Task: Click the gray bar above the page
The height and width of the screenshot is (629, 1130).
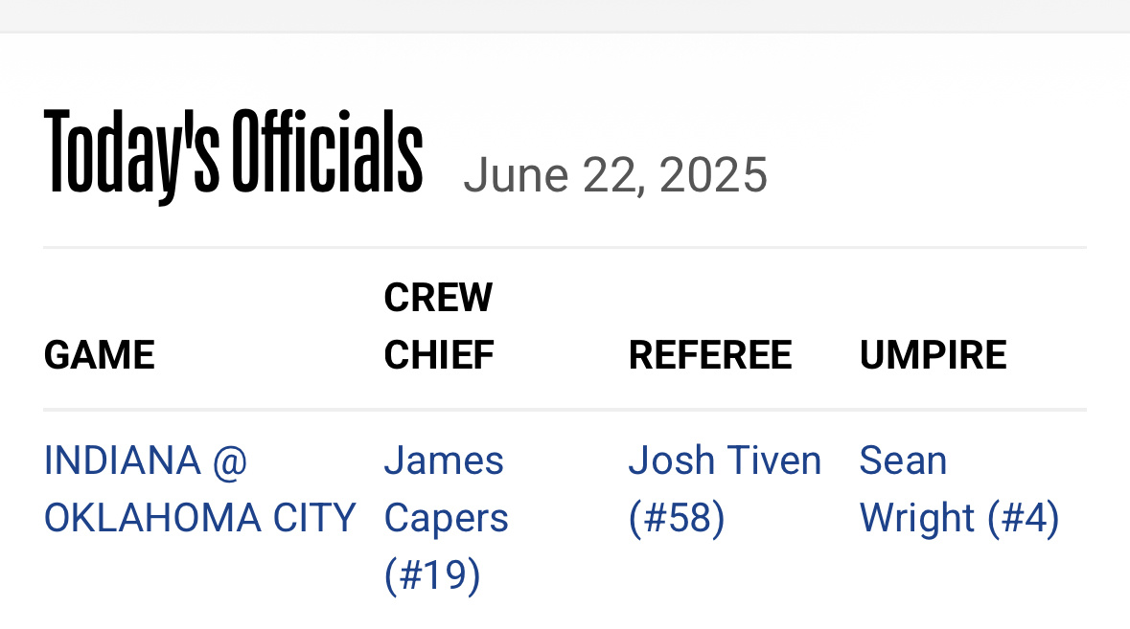Action: point(565,16)
